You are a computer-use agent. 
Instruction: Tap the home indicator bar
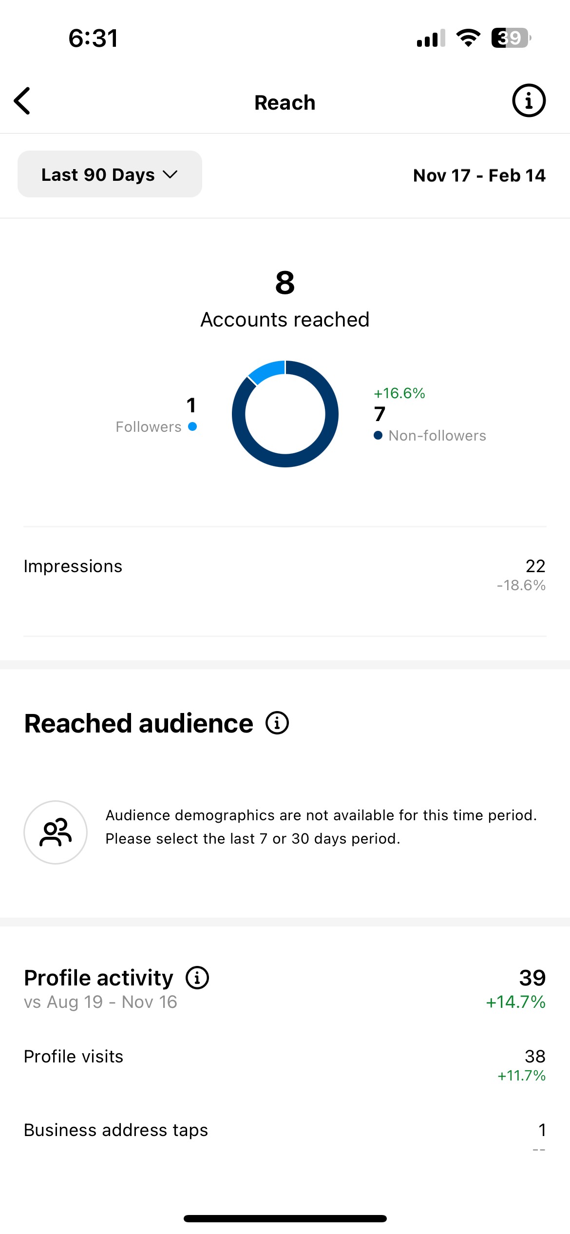285,1218
